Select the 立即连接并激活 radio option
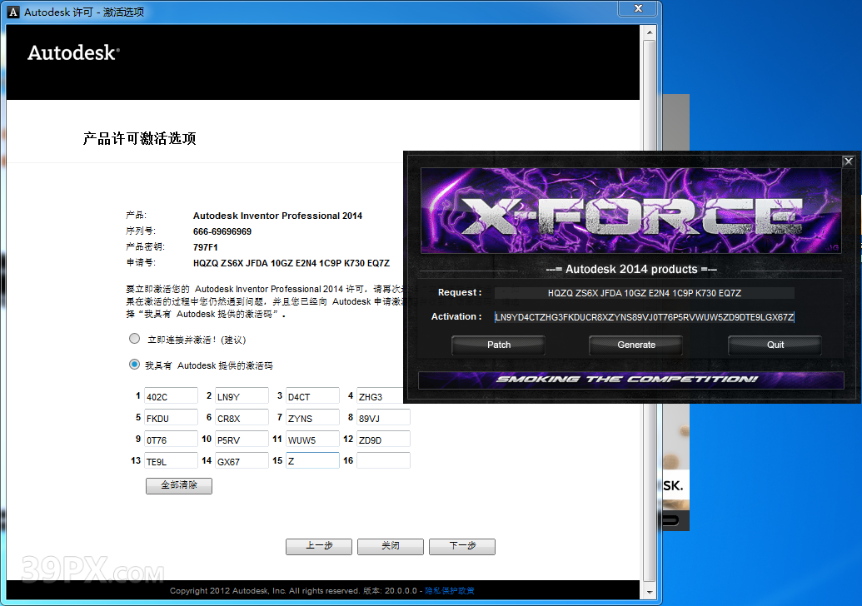 coord(134,338)
